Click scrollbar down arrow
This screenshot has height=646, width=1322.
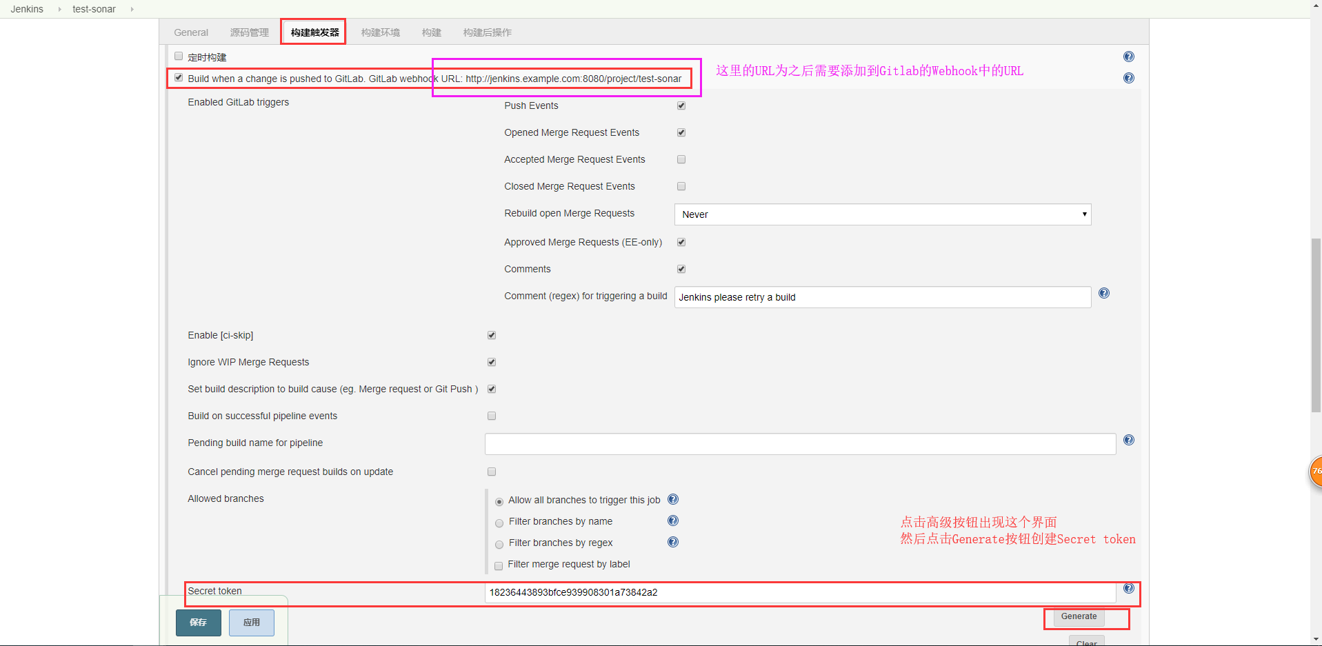click(1316, 639)
